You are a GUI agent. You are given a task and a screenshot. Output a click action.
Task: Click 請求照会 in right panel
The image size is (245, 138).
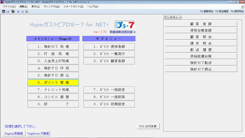point(201,43)
